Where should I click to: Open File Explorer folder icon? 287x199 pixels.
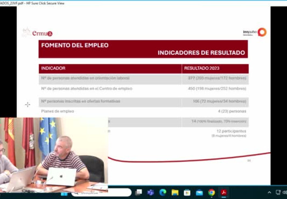175,193
